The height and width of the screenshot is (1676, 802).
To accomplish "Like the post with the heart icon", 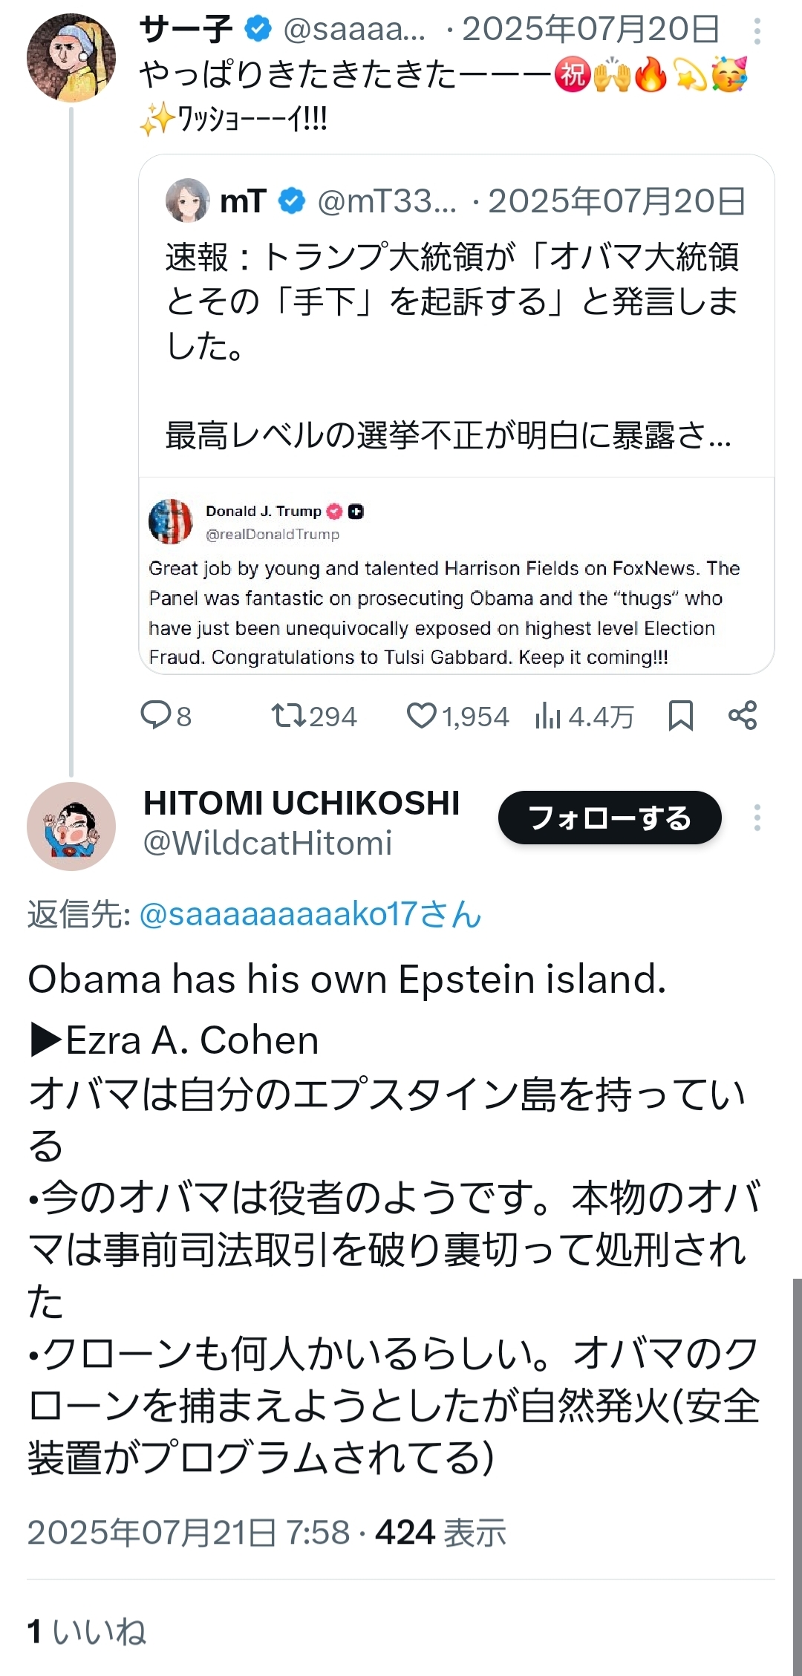I will 422,715.
